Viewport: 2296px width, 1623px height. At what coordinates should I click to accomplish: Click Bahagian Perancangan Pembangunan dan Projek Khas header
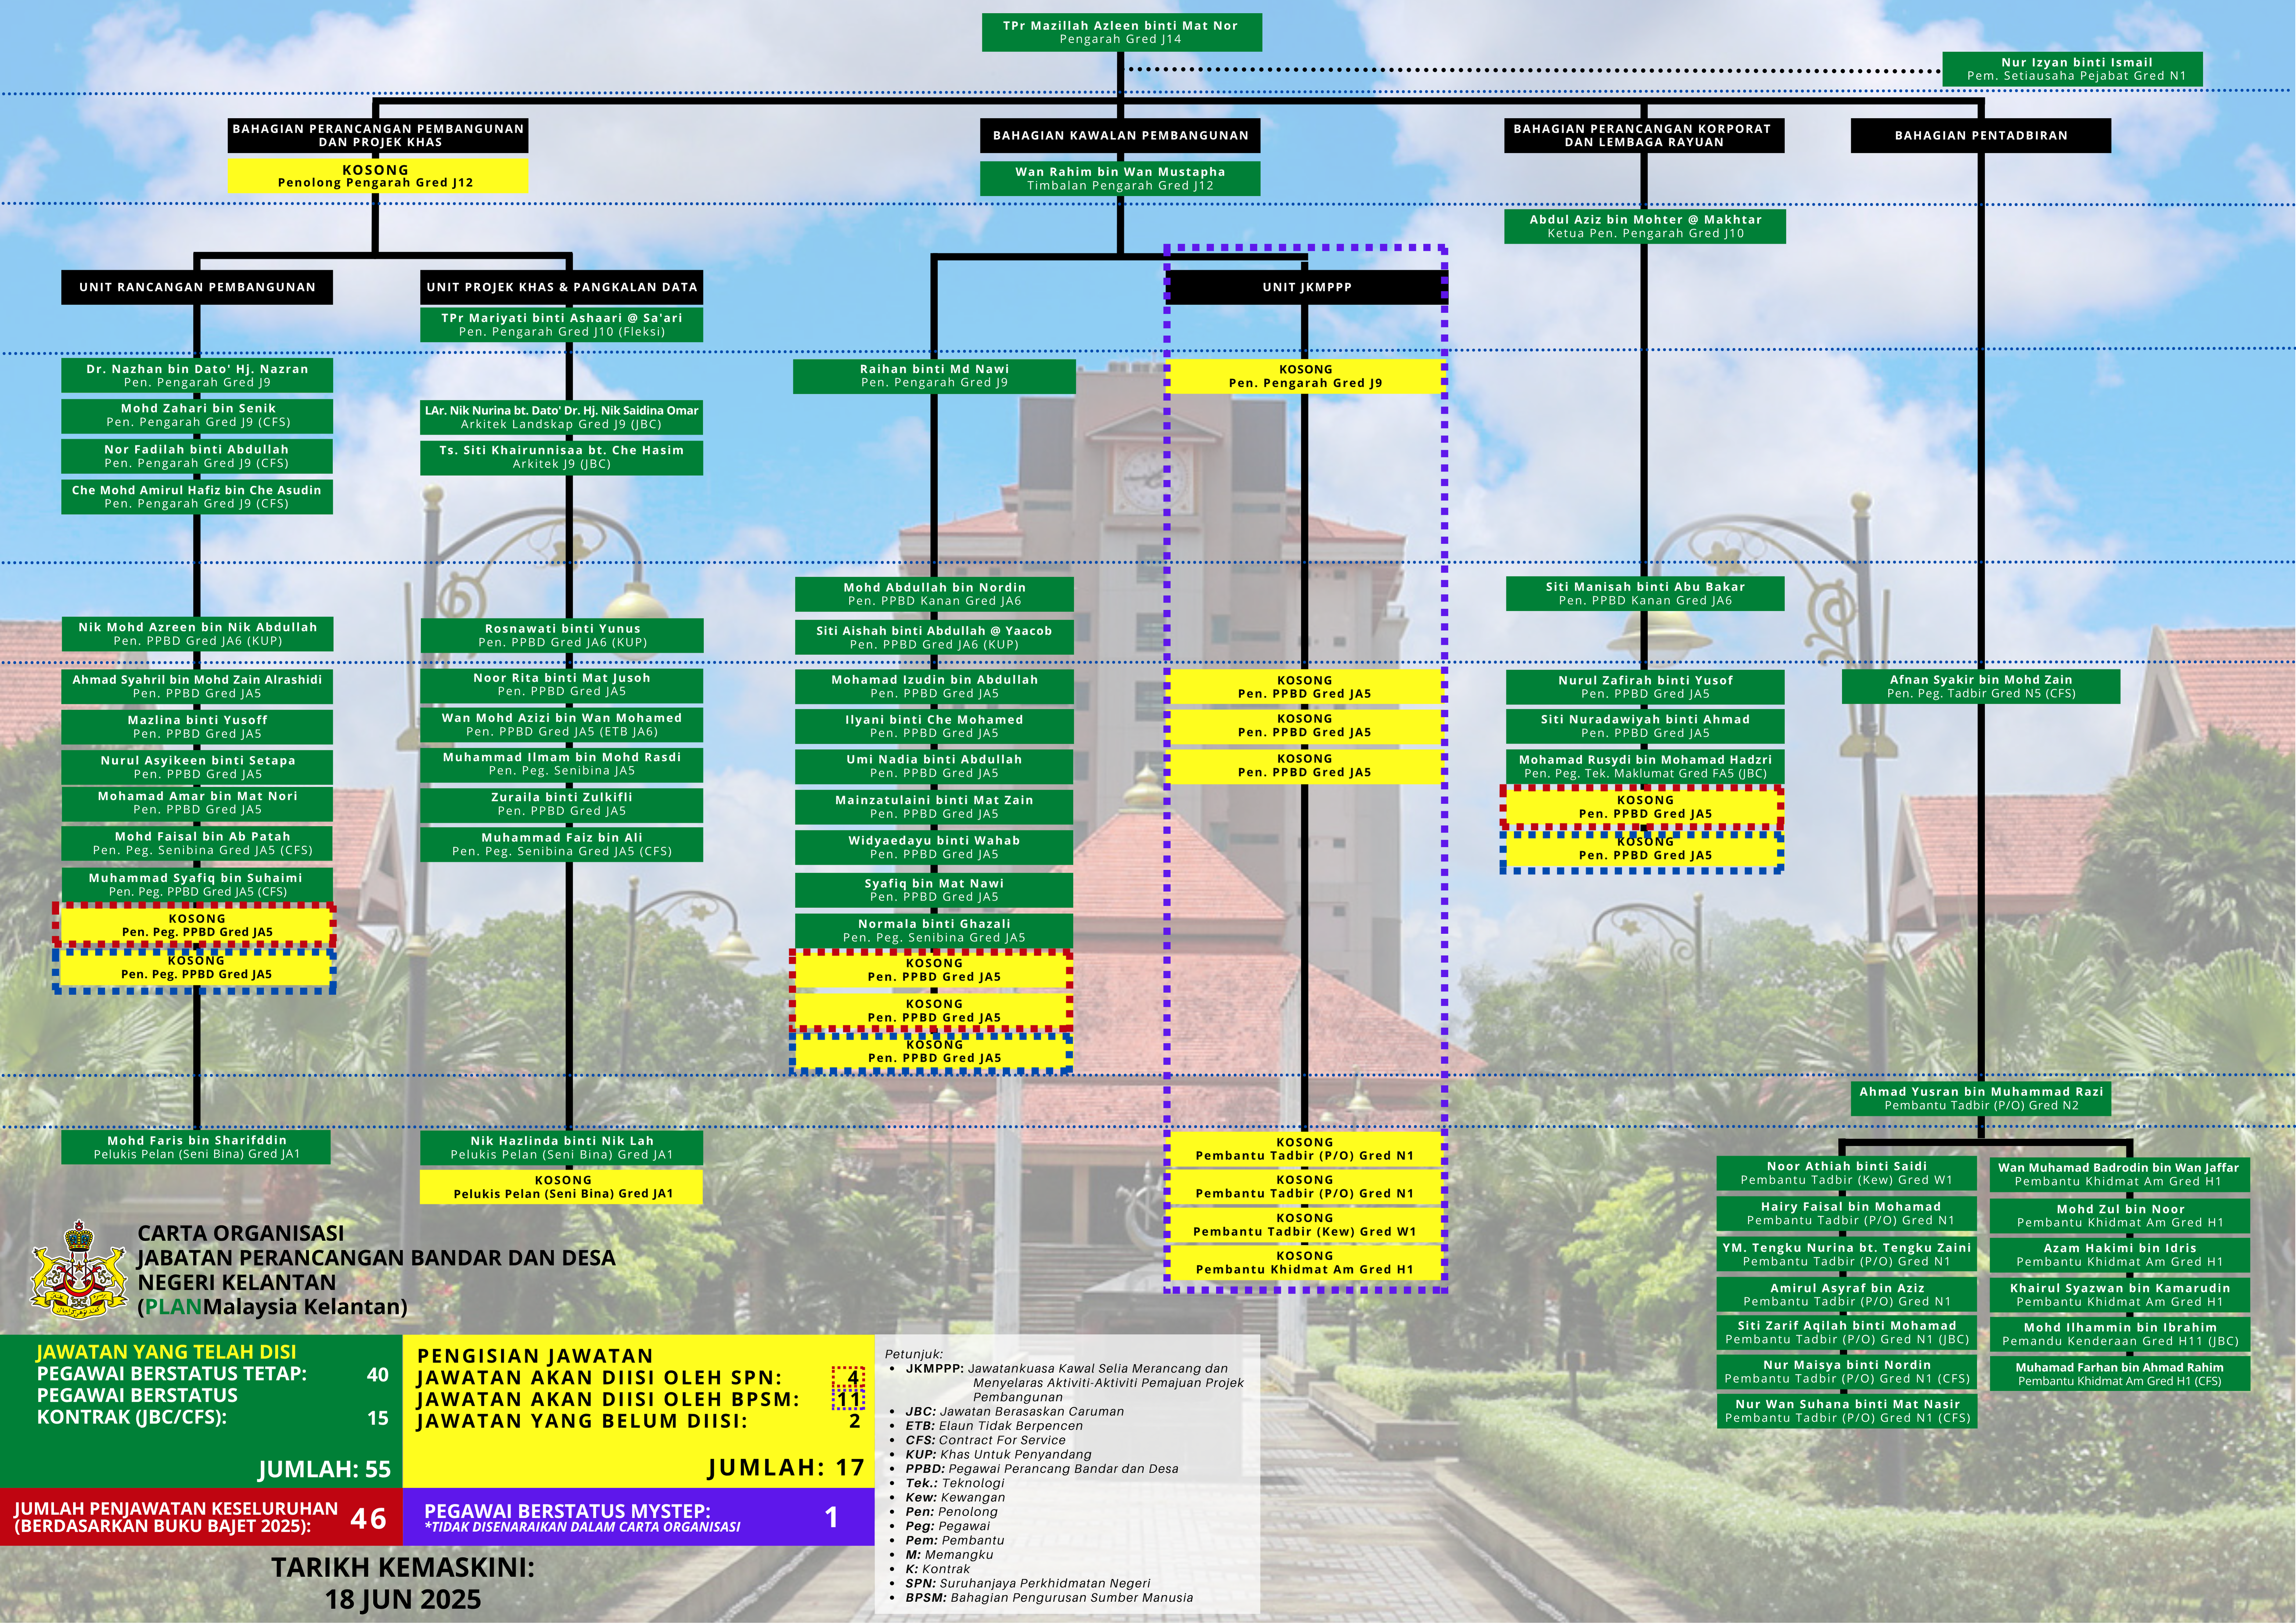(378, 135)
